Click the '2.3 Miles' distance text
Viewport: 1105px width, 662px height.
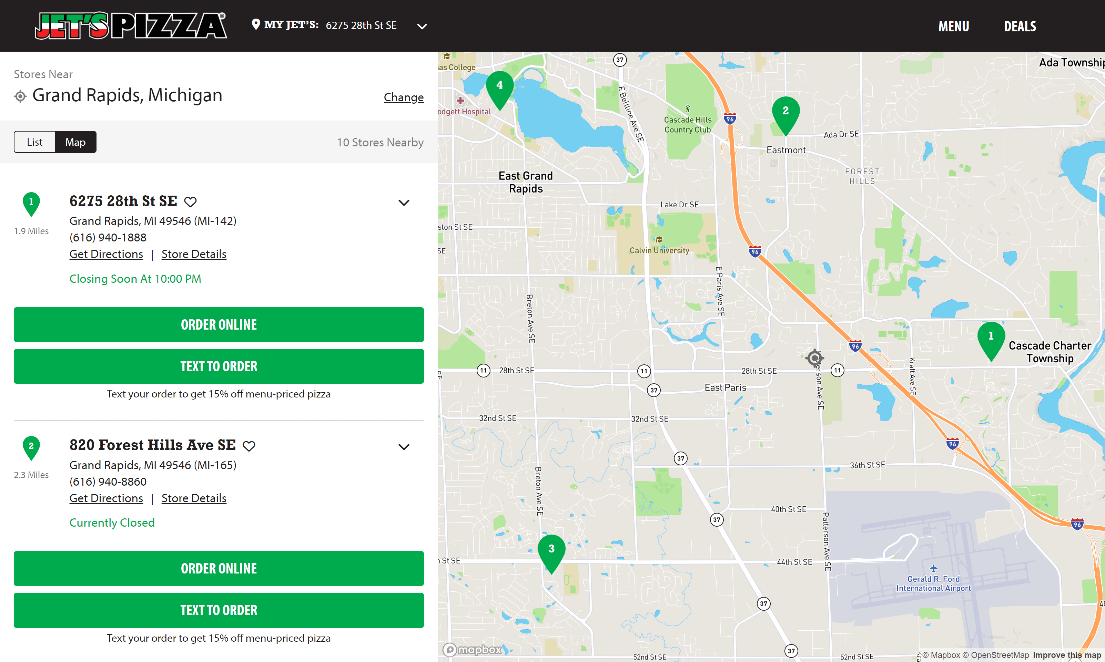[31, 475]
